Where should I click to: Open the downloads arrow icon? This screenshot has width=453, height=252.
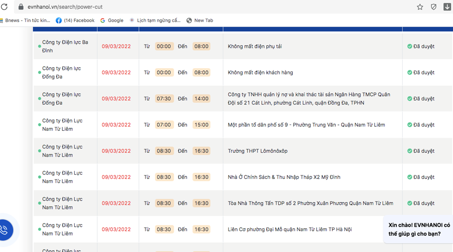tap(447, 7)
